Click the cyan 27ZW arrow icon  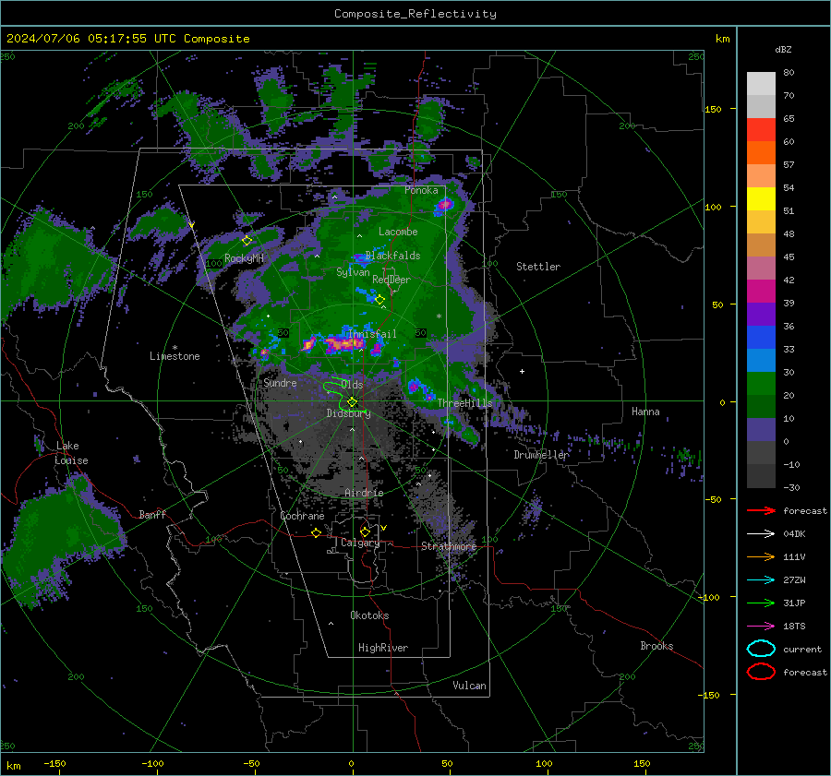(x=761, y=580)
